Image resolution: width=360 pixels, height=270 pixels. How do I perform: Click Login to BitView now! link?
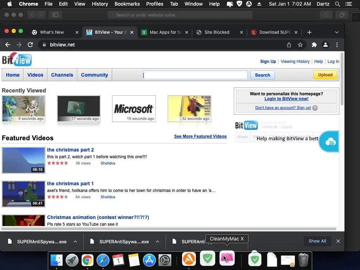(286, 99)
